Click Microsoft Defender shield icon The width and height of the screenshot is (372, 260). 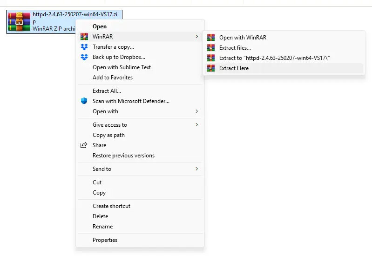(x=84, y=101)
